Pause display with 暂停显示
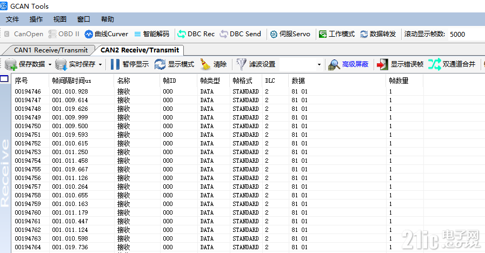The image size is (485, 253). coord(130,64)
